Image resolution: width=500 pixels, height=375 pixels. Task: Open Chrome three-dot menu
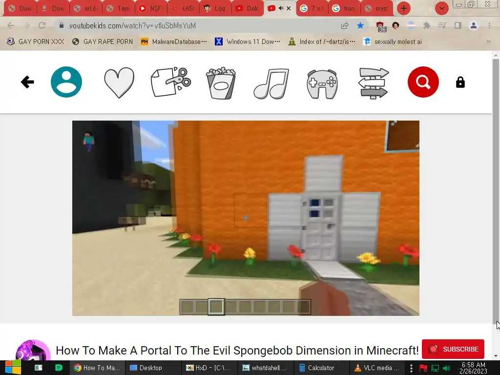pos(489,25)
